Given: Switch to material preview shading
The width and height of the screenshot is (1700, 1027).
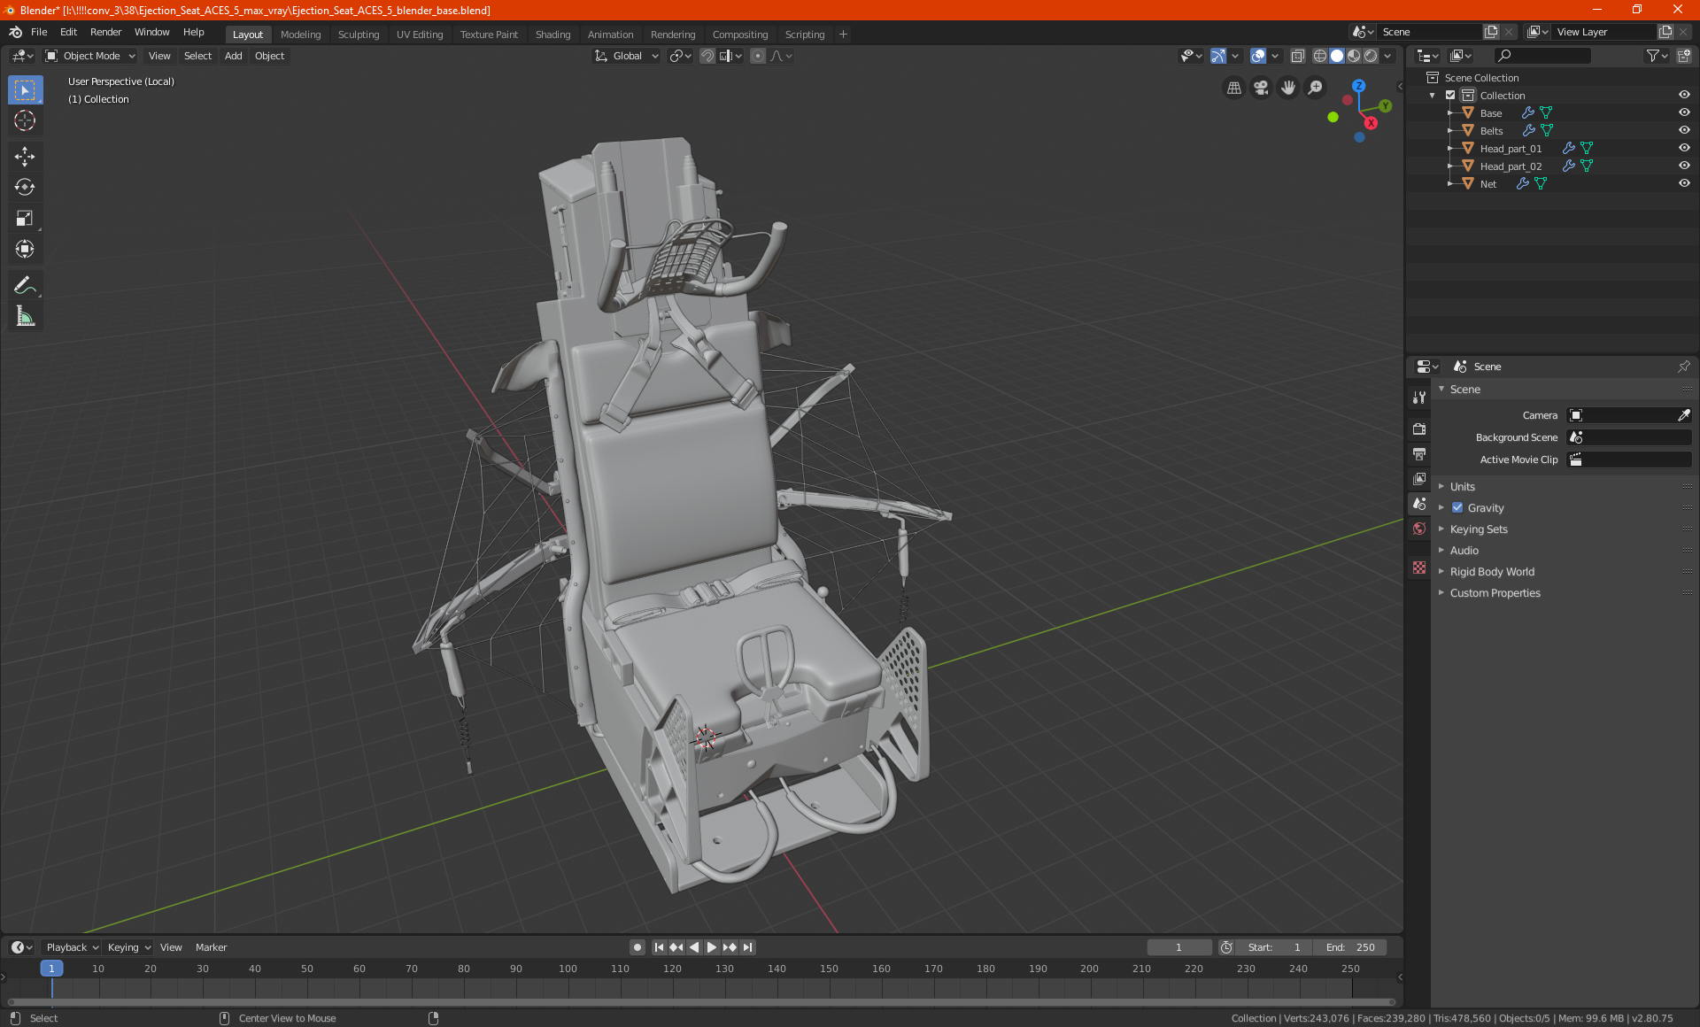Looking at the screenshot, I should pyautogui.click(x=1354, y=56).
